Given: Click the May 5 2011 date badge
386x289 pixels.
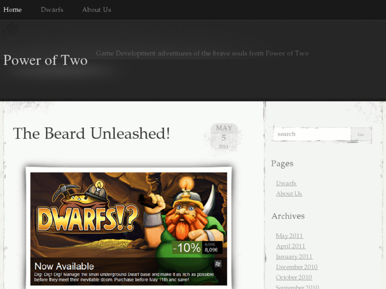Looking at the screenshot, I should (224, 137).
